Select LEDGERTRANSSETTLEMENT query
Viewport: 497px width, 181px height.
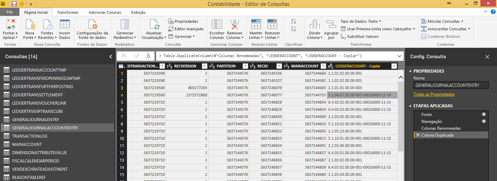[57, 95]
